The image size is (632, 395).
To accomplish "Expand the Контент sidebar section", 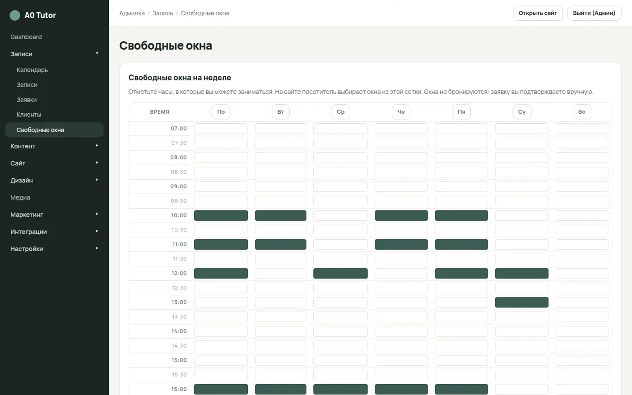I will tap(54, 146).
